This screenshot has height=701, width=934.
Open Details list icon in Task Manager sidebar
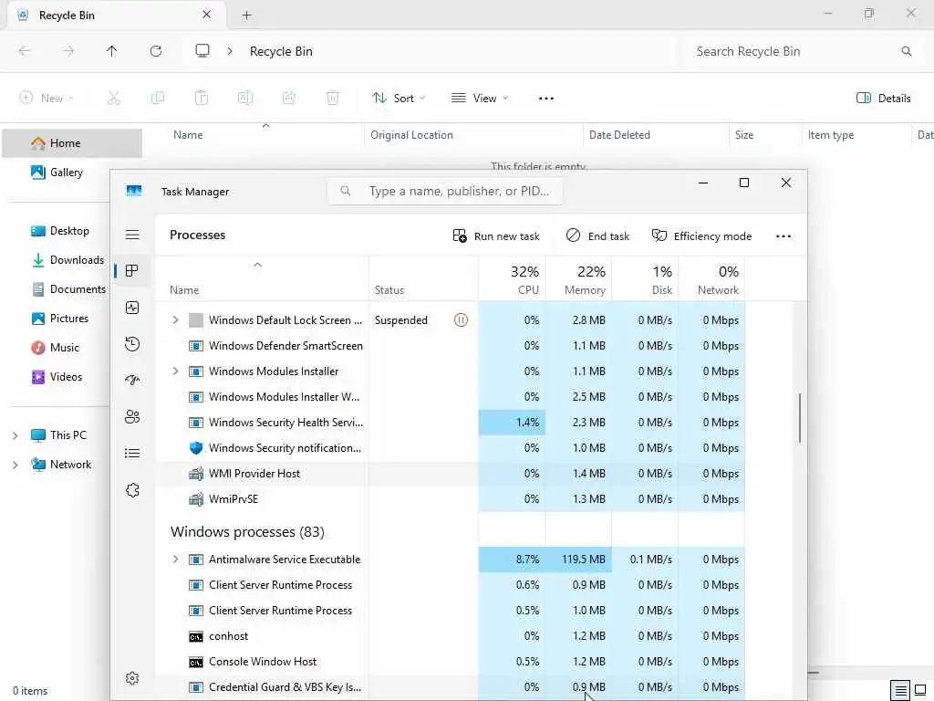click(132, 454)
